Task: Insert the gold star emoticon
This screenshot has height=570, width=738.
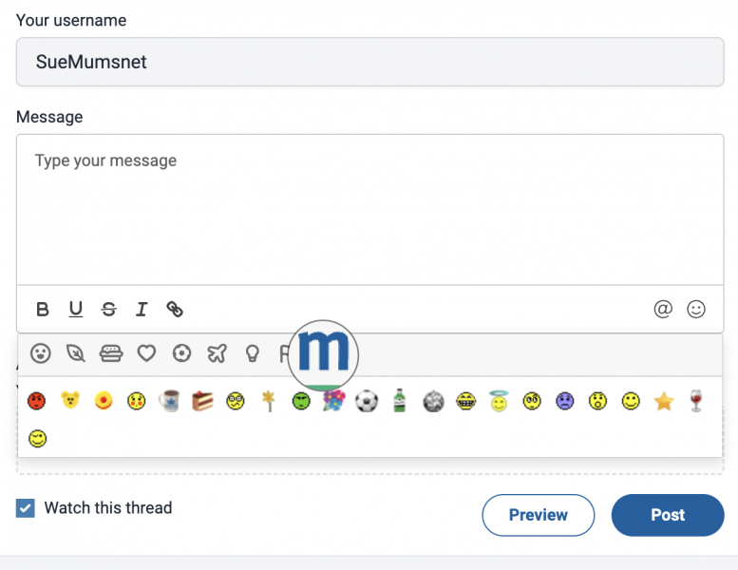Action: [x=664, y=402]
